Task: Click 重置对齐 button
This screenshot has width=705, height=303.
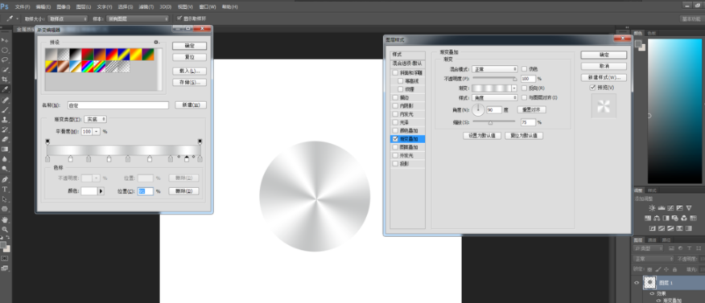Action: (x=531, y=109)
